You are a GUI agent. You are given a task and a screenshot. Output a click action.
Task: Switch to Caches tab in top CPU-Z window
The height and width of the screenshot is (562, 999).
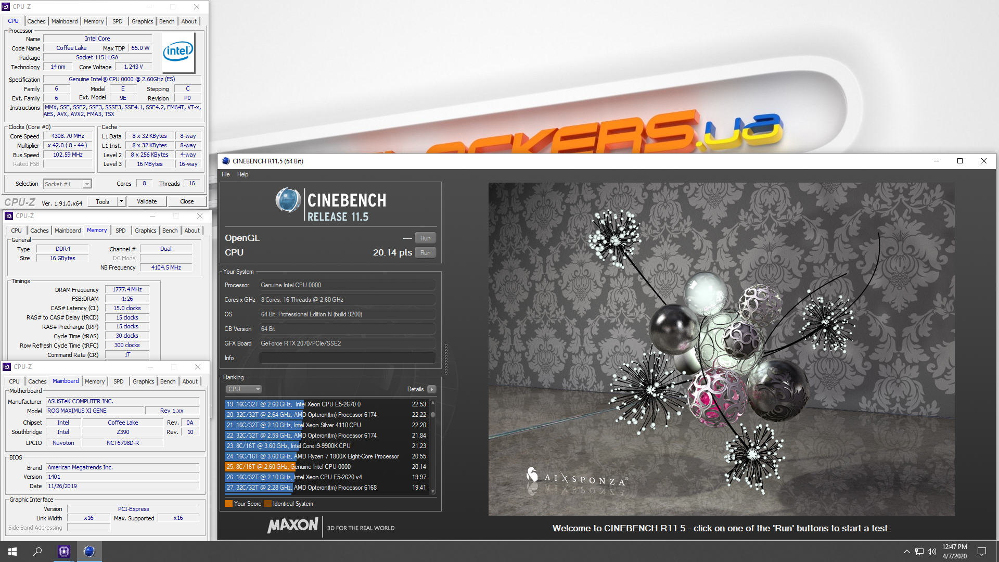click(x=36, y=21)
